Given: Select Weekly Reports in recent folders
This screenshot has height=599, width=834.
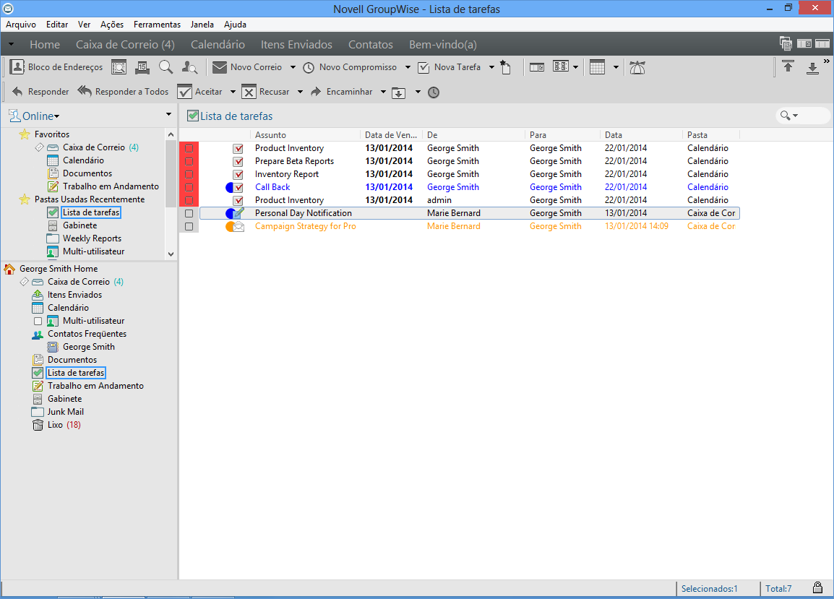Looking at the screenshot, I should coord(92,238).
